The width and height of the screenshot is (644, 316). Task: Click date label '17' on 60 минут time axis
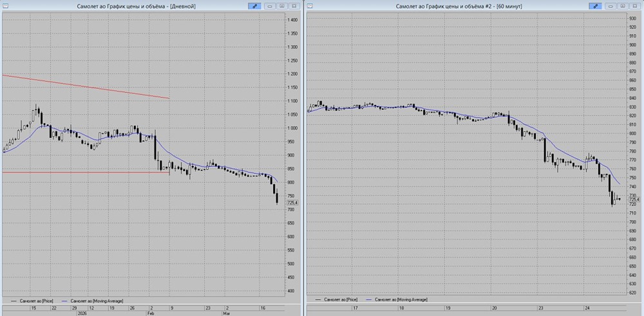(x=355, y=308)
